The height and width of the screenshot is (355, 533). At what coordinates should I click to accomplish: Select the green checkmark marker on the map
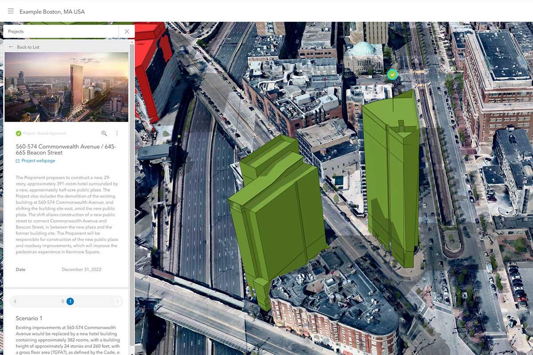tap(392, 74)
